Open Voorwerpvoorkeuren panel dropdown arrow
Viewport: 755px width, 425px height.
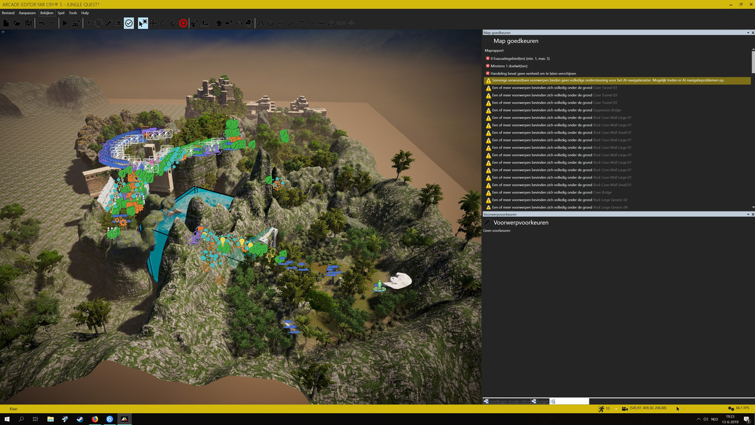747,214
